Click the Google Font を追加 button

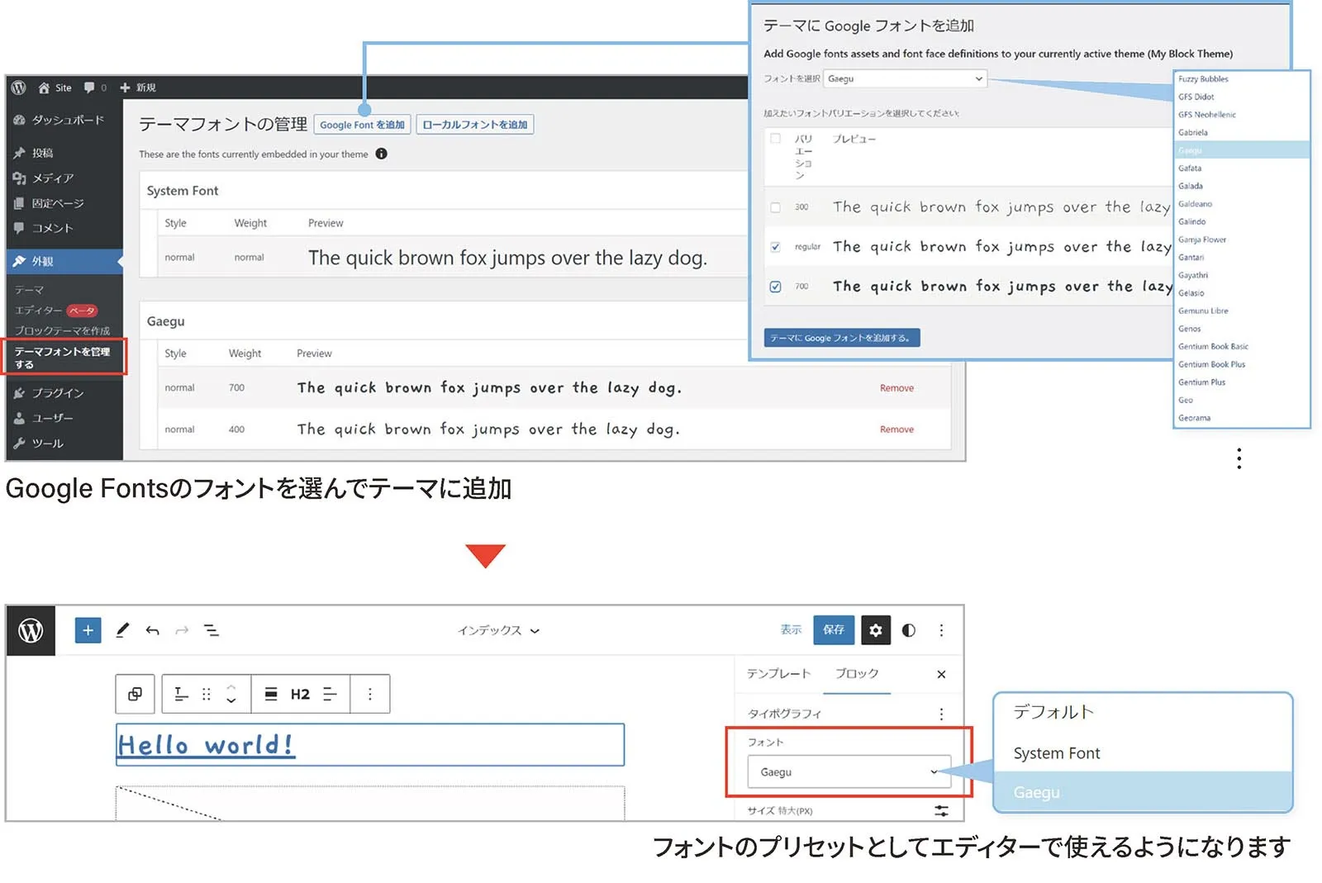(362, 125)
